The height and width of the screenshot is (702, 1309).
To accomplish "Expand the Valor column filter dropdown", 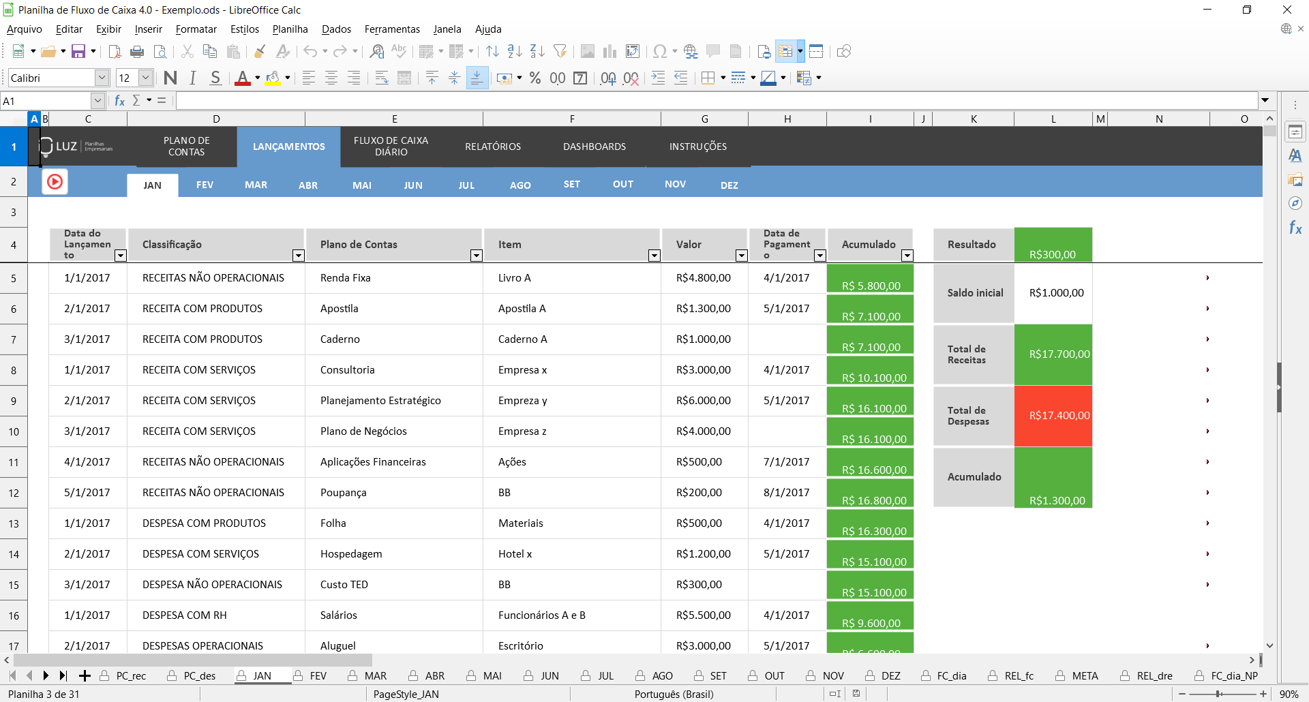I will point(742,256).
